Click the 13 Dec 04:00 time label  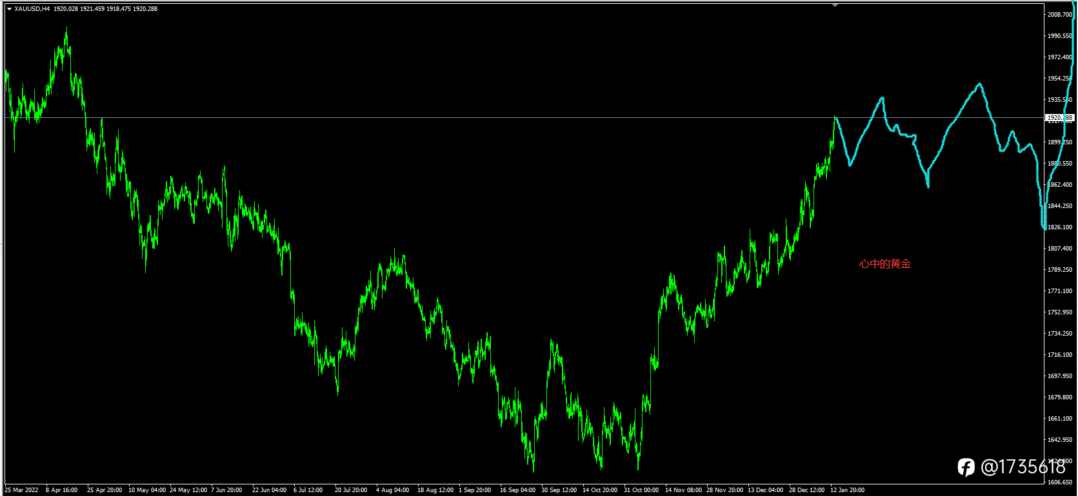[x=766, y=490]
